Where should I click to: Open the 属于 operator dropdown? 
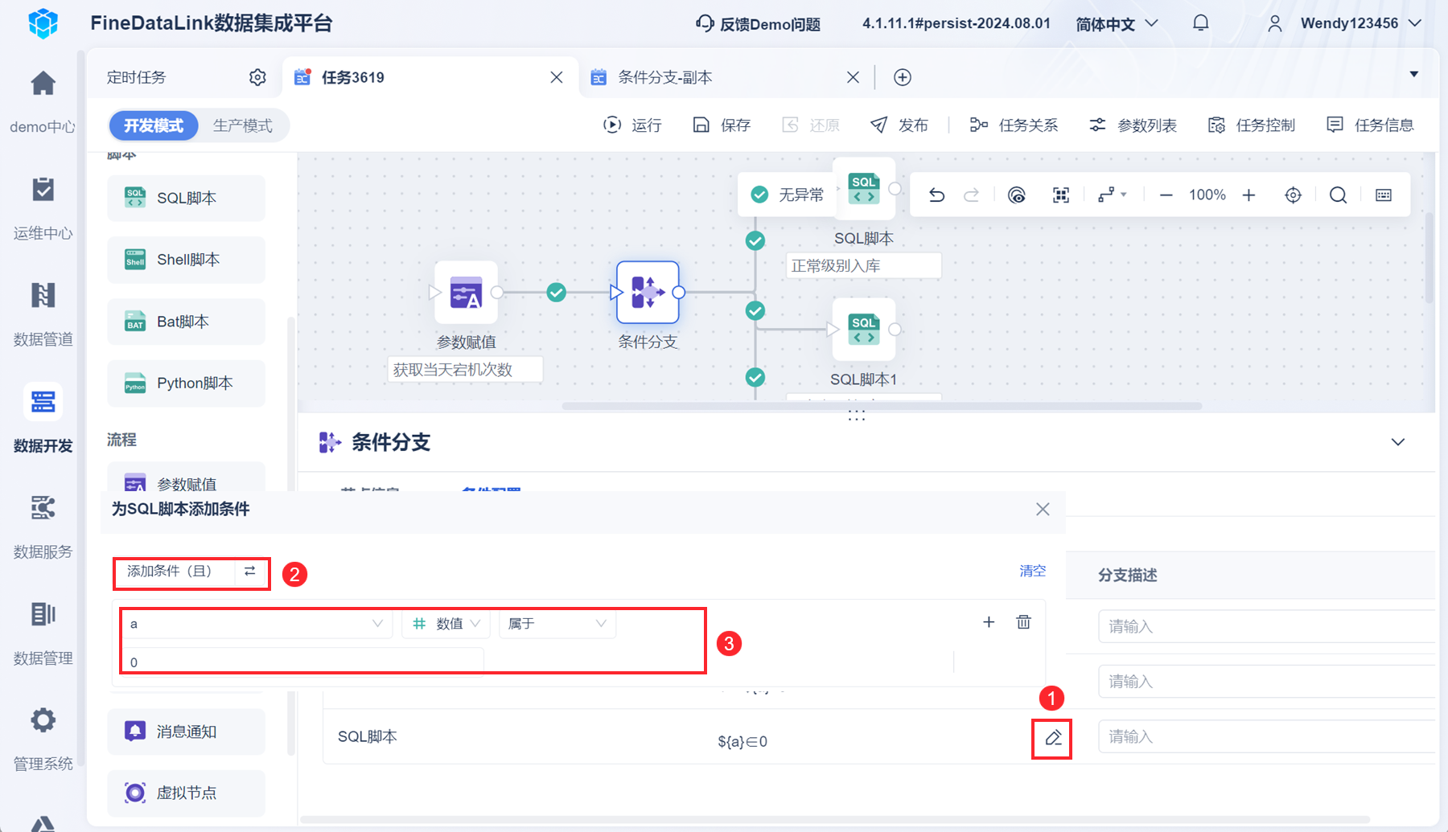557,624
